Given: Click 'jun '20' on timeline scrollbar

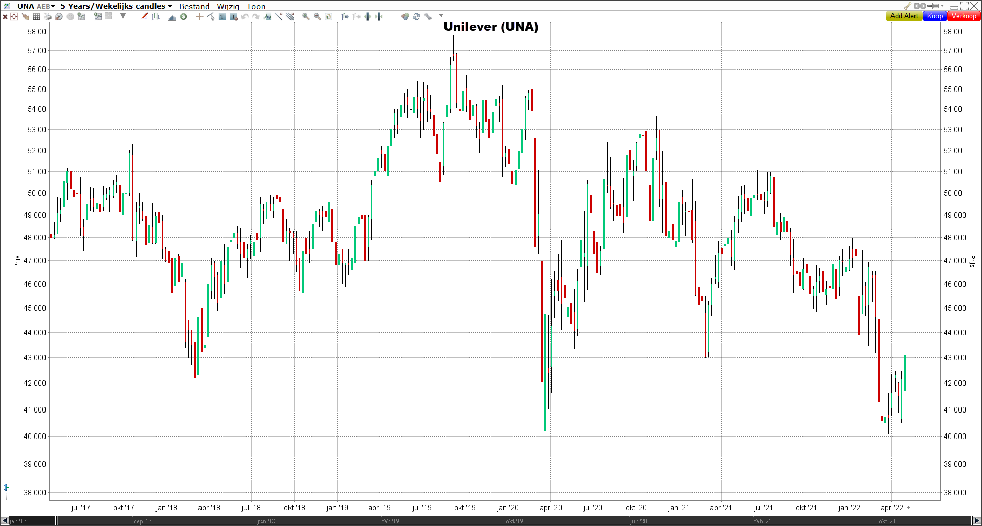Looking at the screenshot, I should (638, 521).
